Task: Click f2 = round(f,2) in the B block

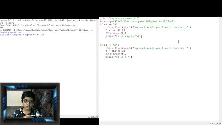Action: coord(117,54)
